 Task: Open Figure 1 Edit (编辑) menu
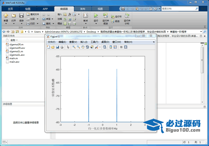62,42
